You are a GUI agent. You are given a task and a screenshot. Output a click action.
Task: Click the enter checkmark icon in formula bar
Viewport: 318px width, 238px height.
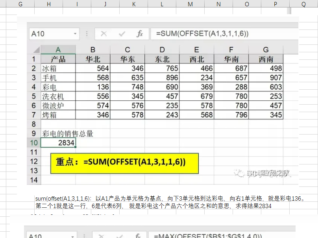coord(122,34)
